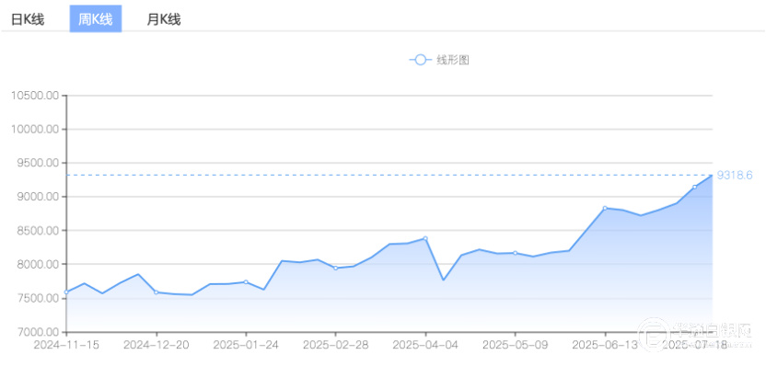Image resolution: width=766 pixels, height=366 pixels.
Task: Select data point at 2024-11-15
Action: pos(66,292)
